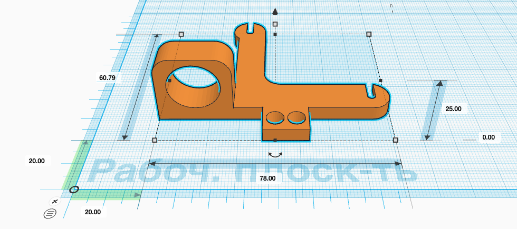
Task: Select the top-right corner resize handle
Action: (369, 34)
